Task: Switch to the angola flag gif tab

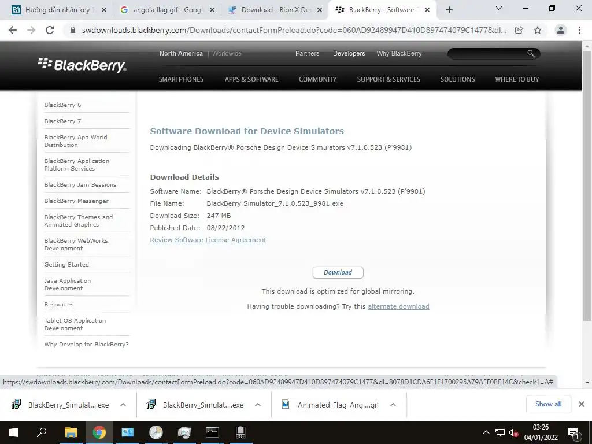Action: 166,10
